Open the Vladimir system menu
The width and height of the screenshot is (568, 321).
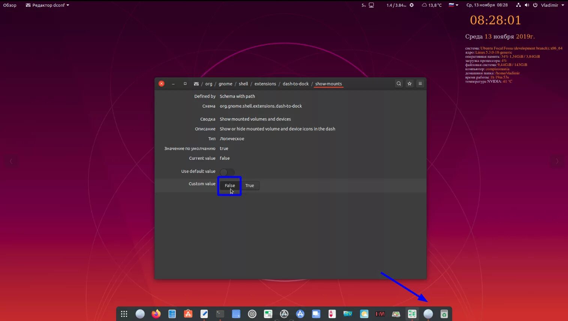552,5
